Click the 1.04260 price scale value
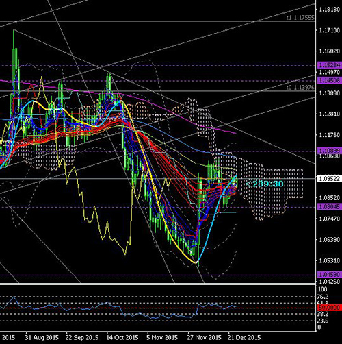This screenshot has width=342, height=344. [330, 282]
